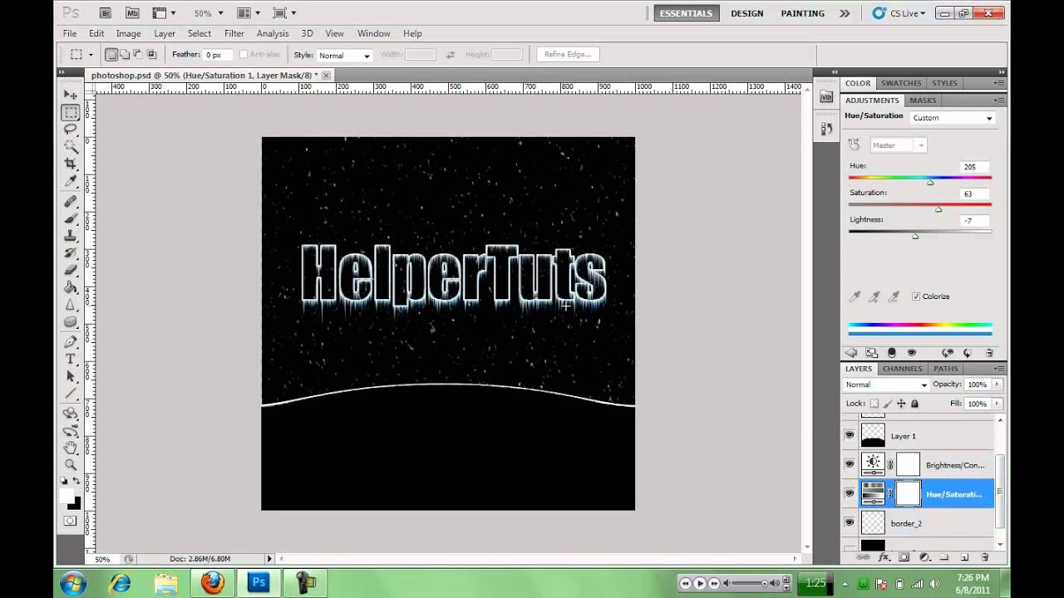
Task: Open Mini Bridge from the Mb icon
Action: (x=132, y=13)
